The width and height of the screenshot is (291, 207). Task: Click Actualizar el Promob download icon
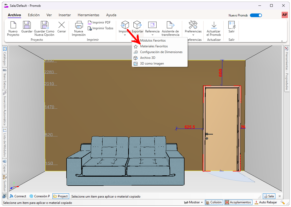point(214,25)
